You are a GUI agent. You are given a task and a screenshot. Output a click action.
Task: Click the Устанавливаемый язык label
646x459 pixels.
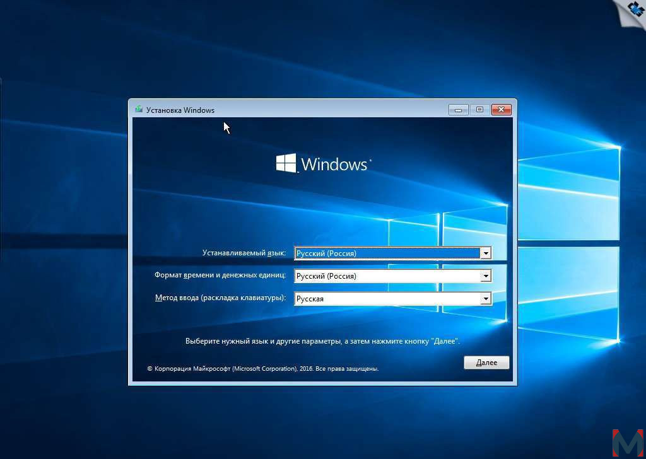point(244,253)
